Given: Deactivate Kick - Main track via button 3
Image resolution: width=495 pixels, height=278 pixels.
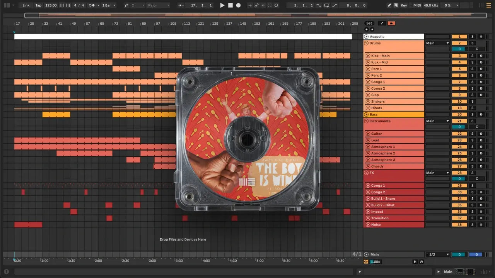Looking at the screenshot, I should coord(459,56).
